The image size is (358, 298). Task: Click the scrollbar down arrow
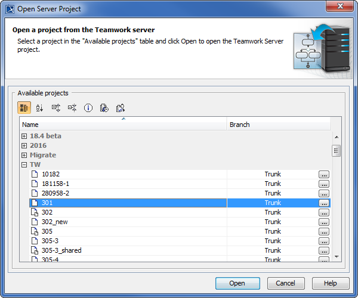coord(337,257)
